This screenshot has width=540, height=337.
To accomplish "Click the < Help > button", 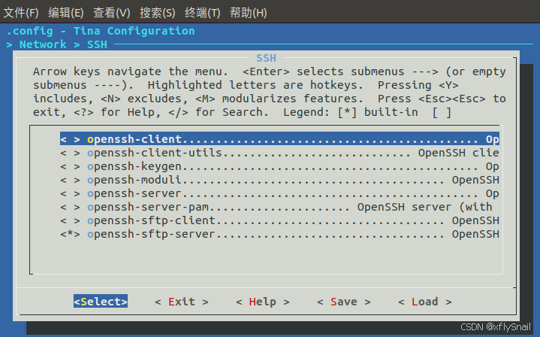I will (263, 302).
